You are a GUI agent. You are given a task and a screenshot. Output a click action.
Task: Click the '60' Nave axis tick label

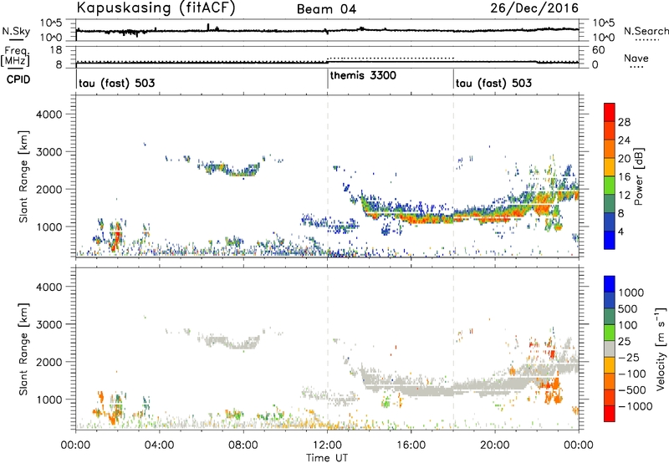coord(599,50)
